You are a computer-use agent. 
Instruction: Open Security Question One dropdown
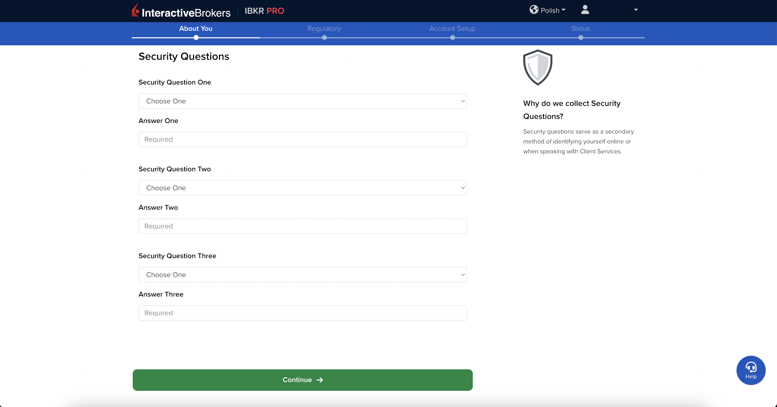coord(302,101)
